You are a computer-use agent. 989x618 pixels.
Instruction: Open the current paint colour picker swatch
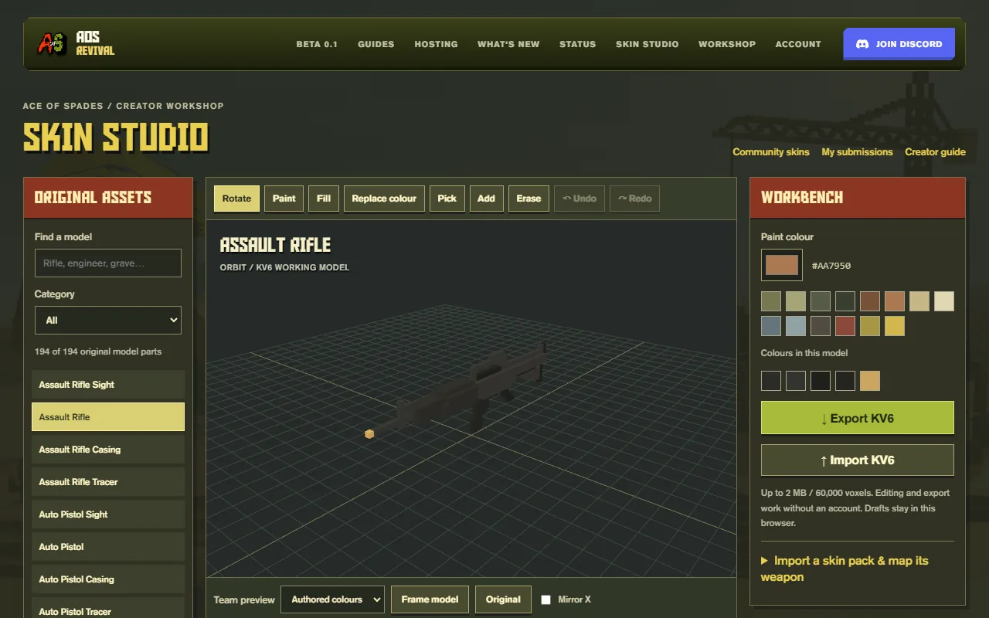(x=782, y=265)
